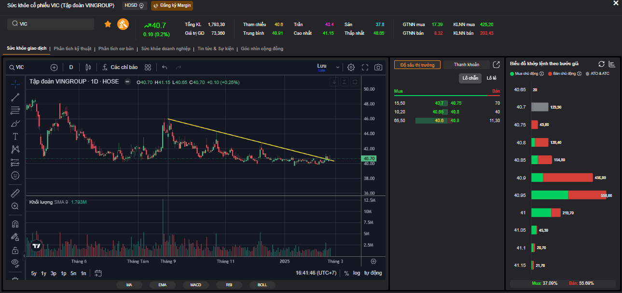Refresh the matched-order chart

[601, 64]
